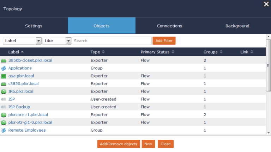Click the plxrcore-r1.plxr.local router icon
The image size is (271, 152).
[x=4, y=115]
